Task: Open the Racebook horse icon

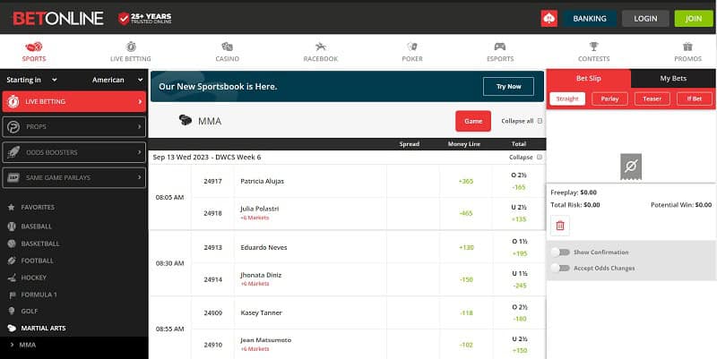Action: tap(321, 47)
